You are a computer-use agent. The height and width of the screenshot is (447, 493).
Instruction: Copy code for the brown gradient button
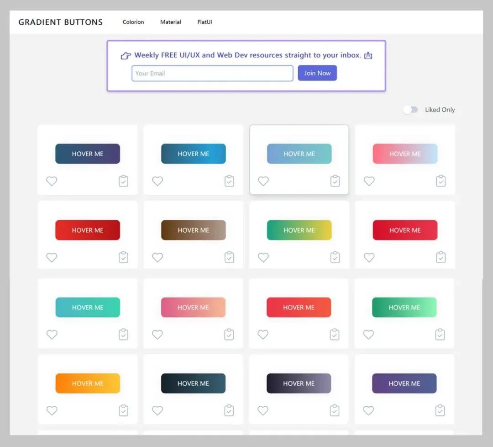[229, 257]
